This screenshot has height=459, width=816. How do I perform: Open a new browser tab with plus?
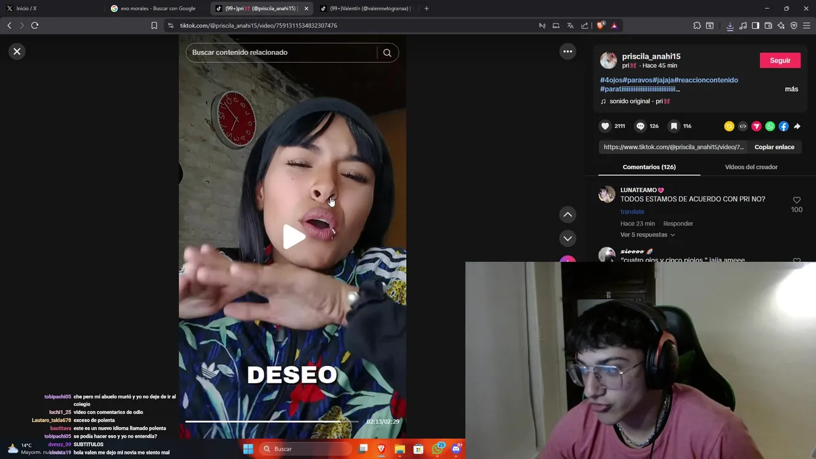(426, 8)
